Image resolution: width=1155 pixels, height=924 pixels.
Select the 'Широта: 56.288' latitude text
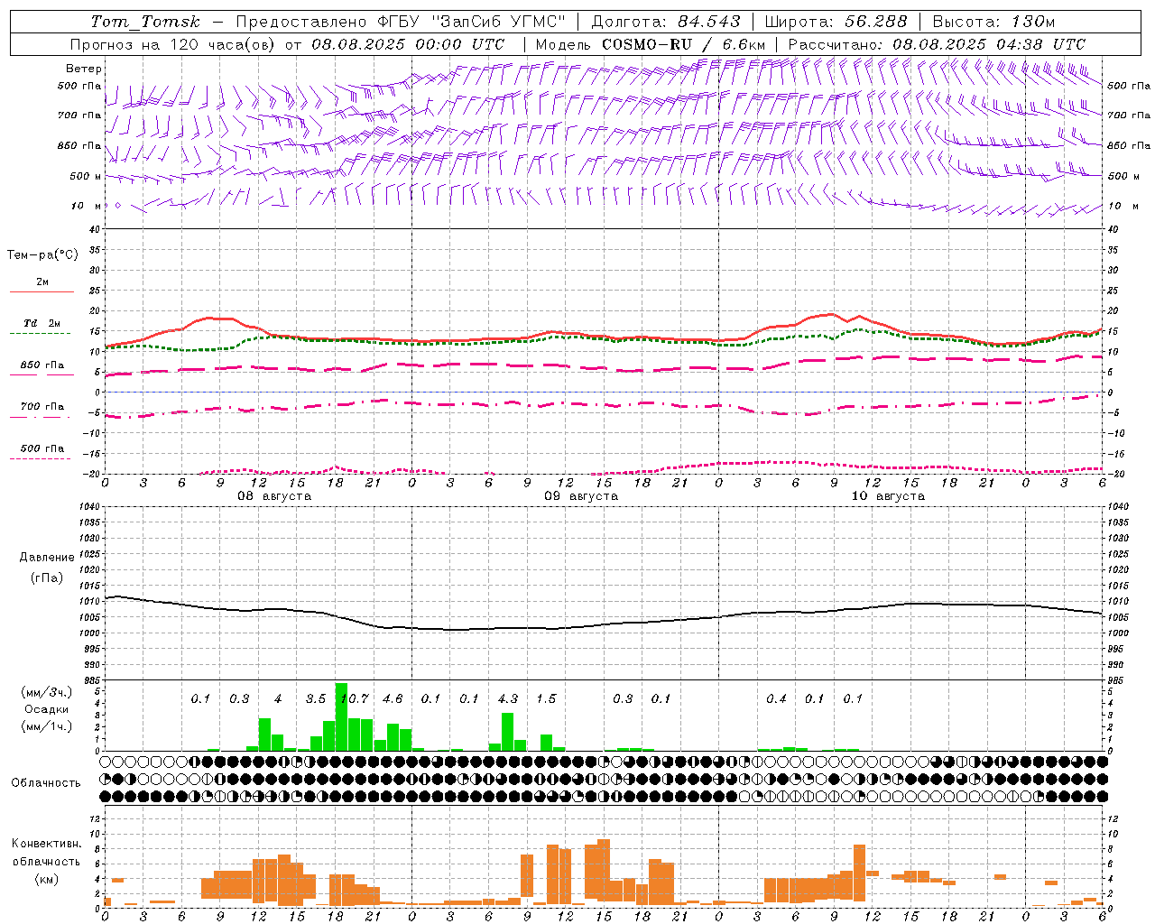836,22
